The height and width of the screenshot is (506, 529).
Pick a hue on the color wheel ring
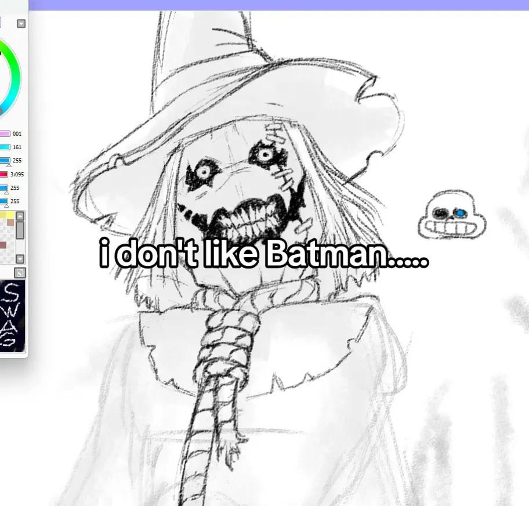[16, 78]
